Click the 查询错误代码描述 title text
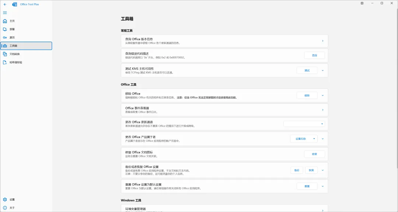398x212 pixels. pos(137,54)
